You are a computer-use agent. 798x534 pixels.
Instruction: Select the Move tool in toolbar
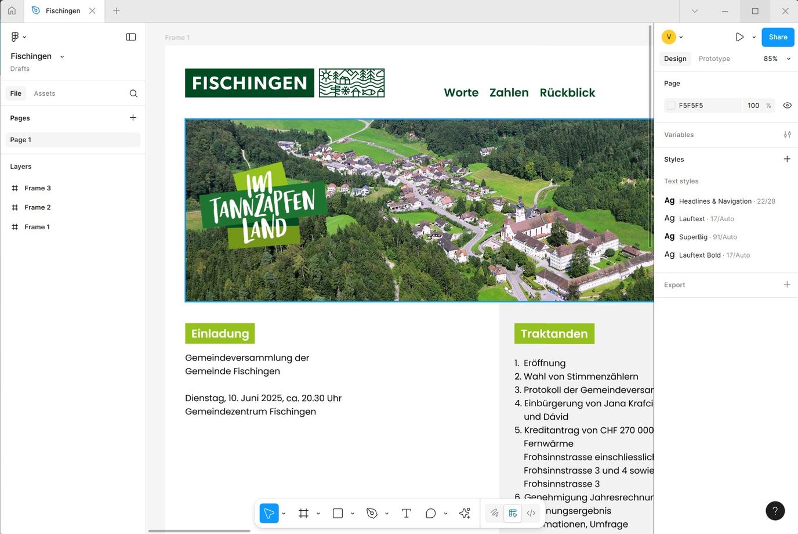269,513
